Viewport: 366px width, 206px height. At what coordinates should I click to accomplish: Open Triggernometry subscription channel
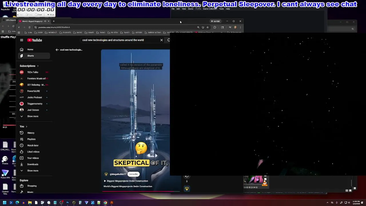click(x=34, y=104)
